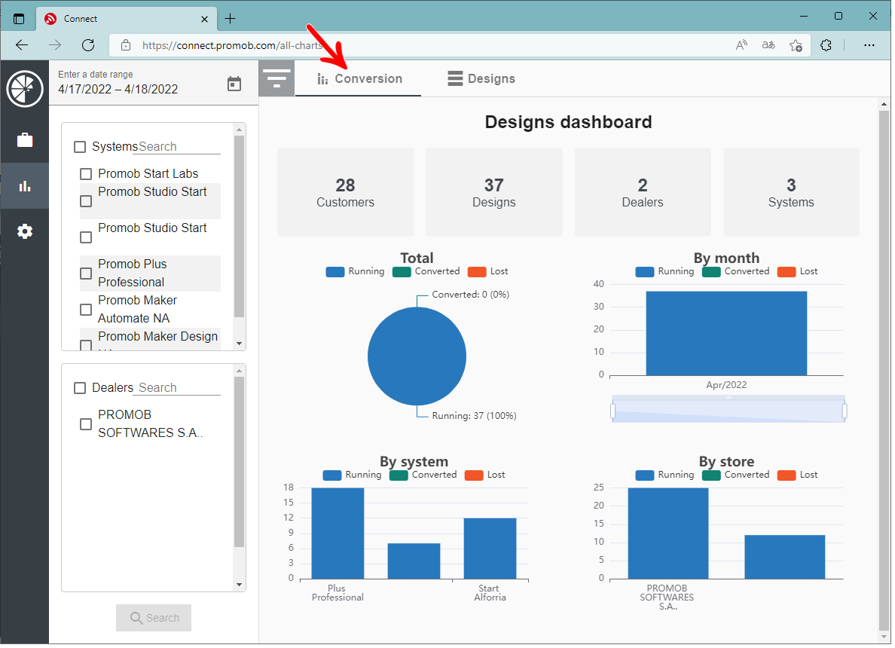
Task: Click in the Dealers search field
Action: tap(178, 388)
